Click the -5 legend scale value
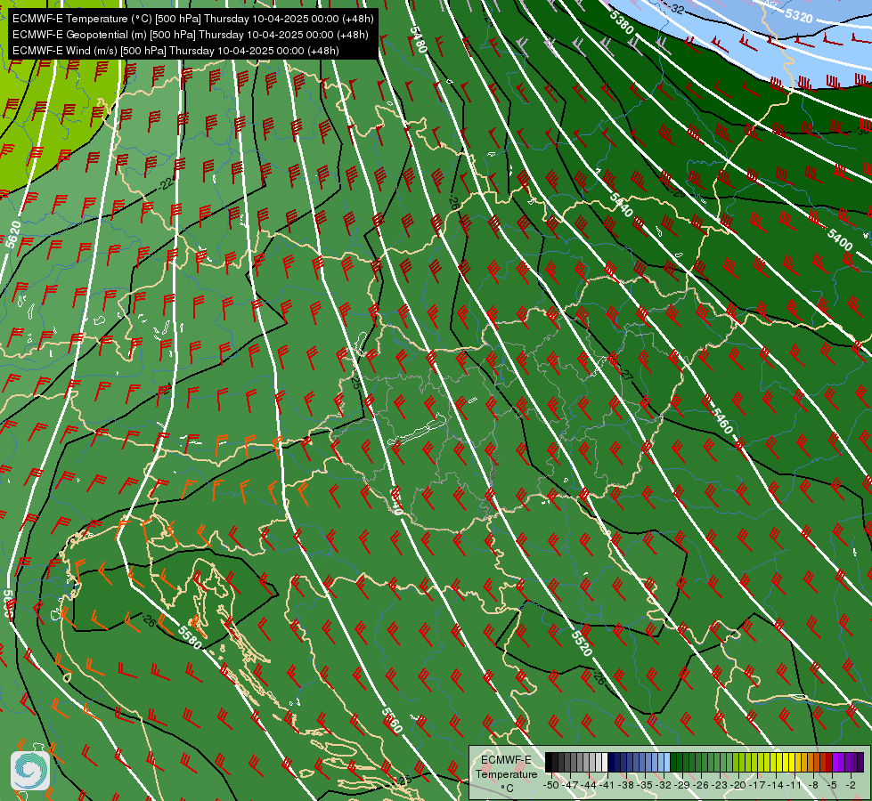 (832, 785)
